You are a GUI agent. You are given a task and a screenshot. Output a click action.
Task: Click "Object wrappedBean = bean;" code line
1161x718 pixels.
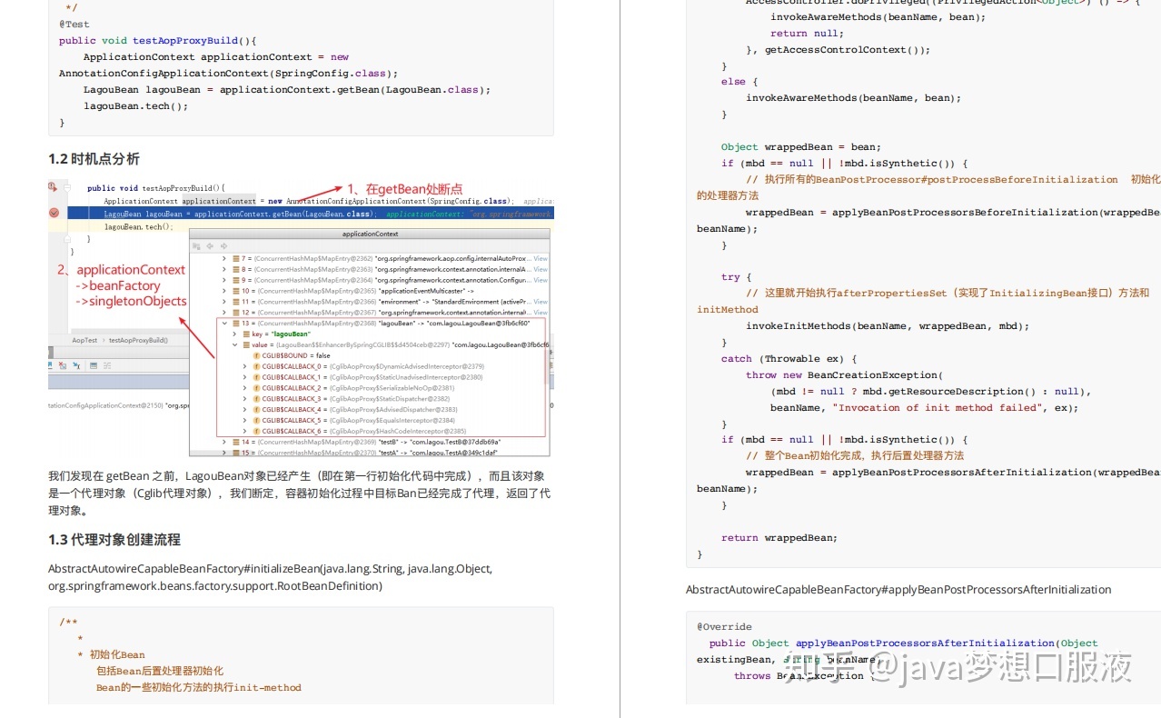pyautogui.click(x=800, y=146)
